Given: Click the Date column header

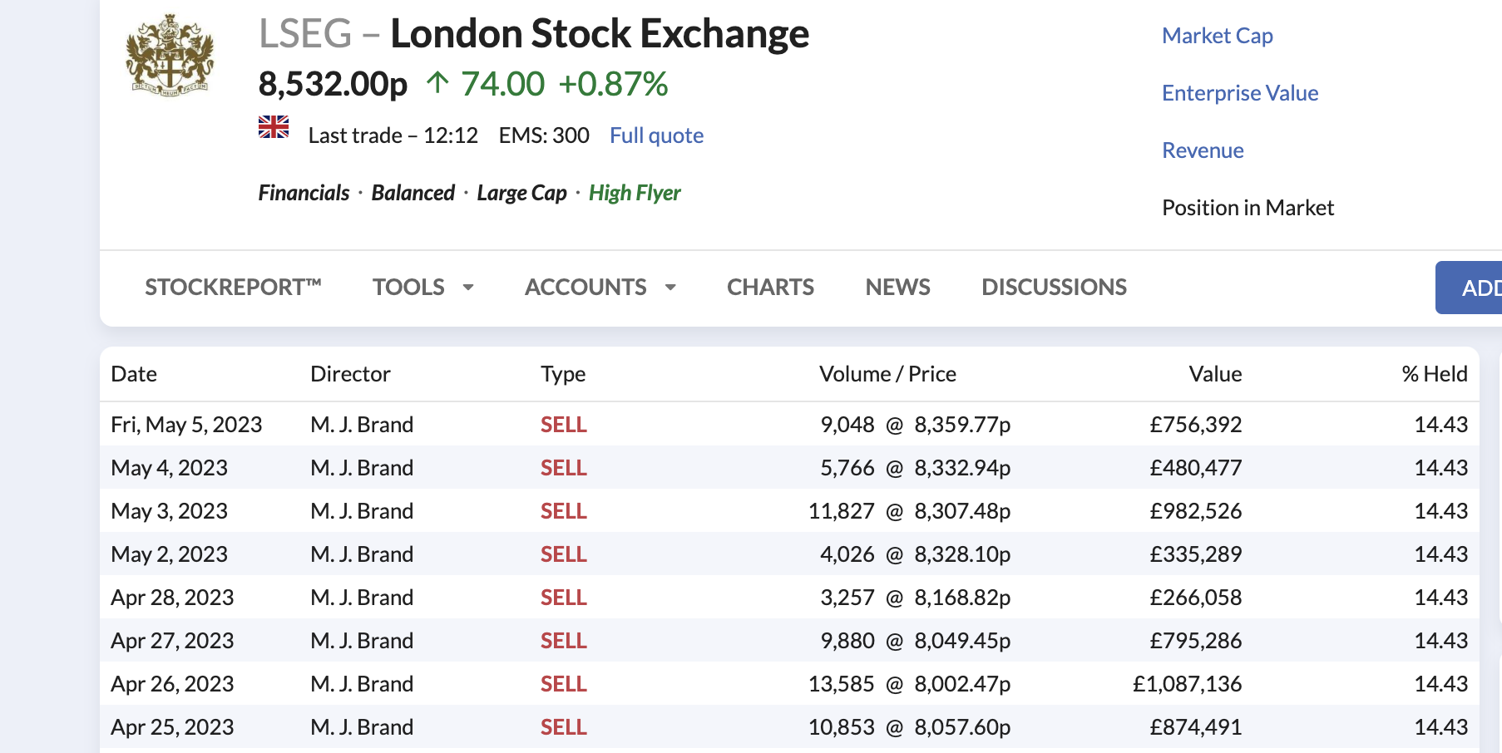Looking at the screenshot, I should [134, 374].
